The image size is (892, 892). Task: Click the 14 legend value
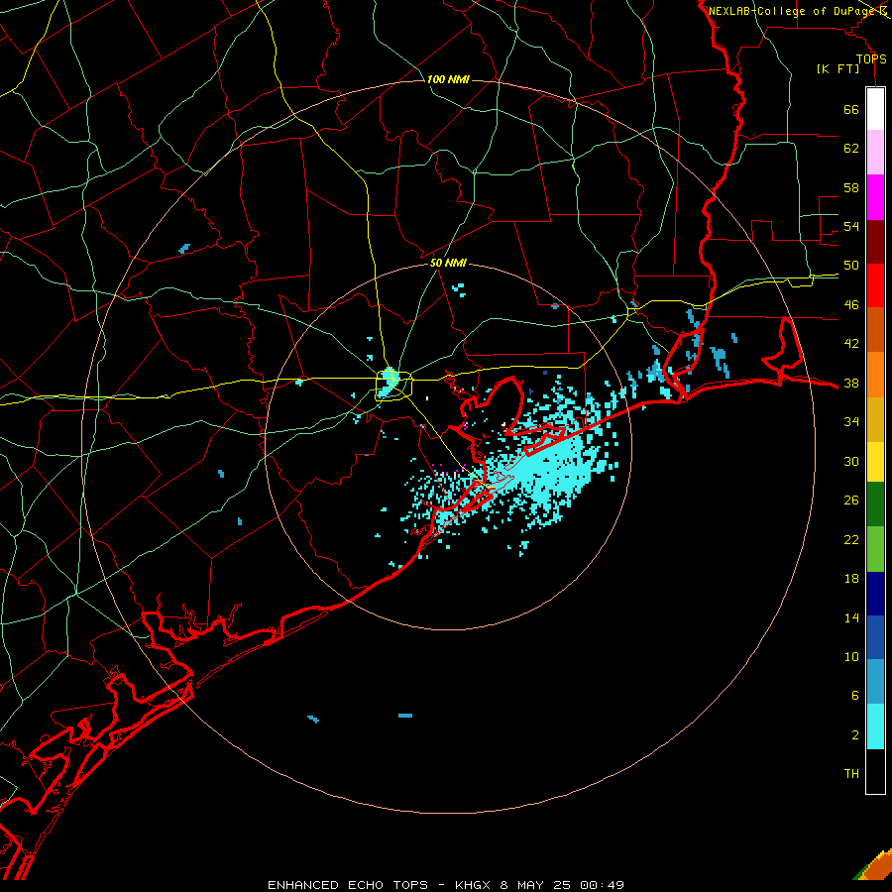coord(851,617)
